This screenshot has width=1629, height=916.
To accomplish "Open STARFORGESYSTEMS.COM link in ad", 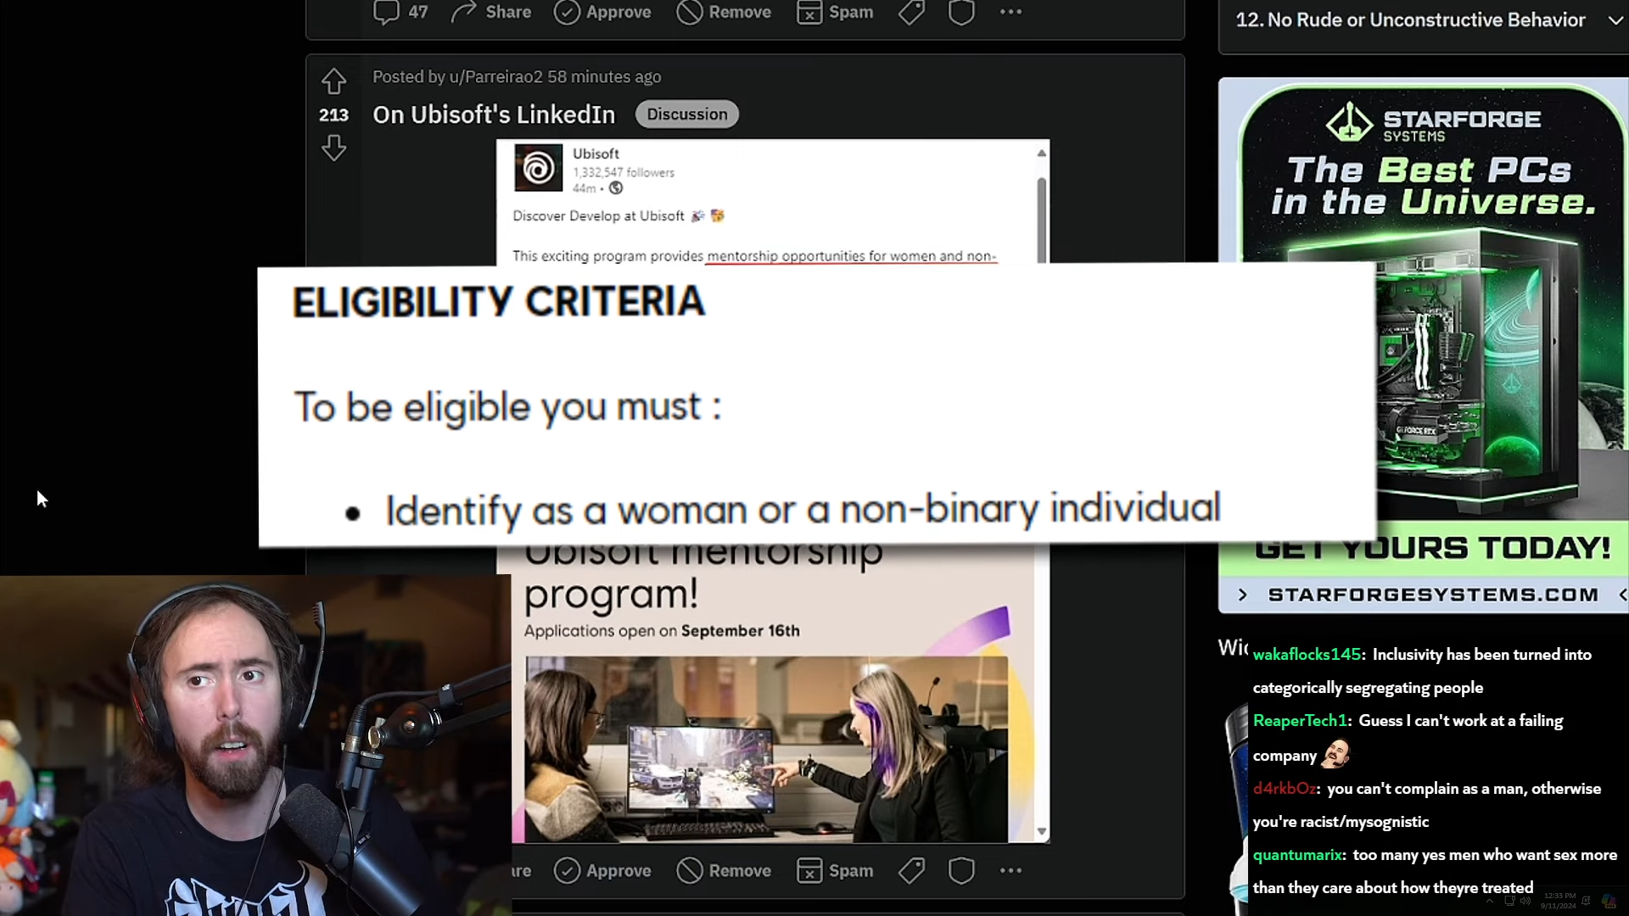I will 1433,595.
